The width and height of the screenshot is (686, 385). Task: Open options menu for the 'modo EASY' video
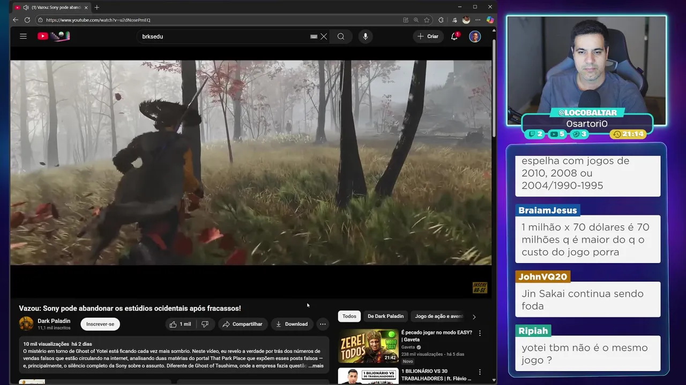pos(480,333)
